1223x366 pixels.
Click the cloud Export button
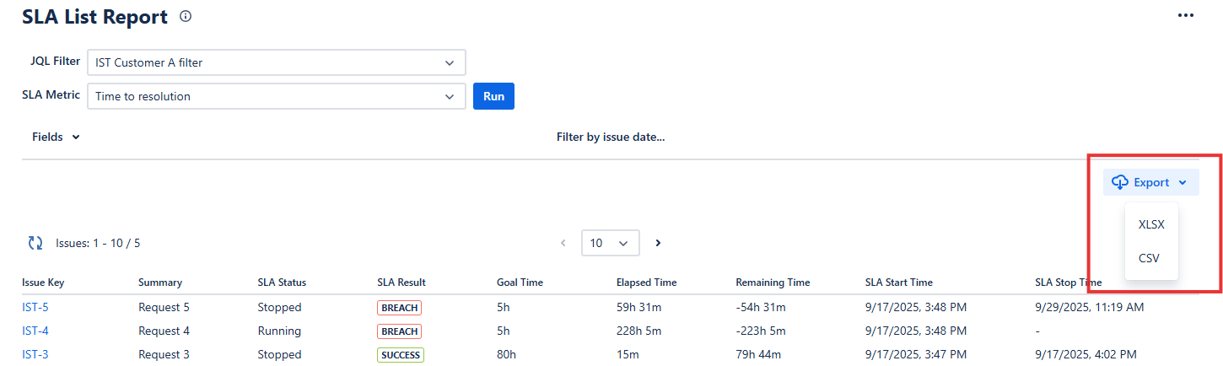1150,182
